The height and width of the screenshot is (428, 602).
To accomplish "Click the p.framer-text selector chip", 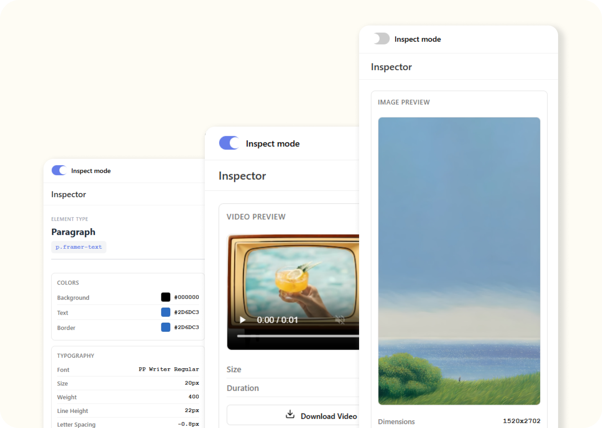I will pos(79,247).
